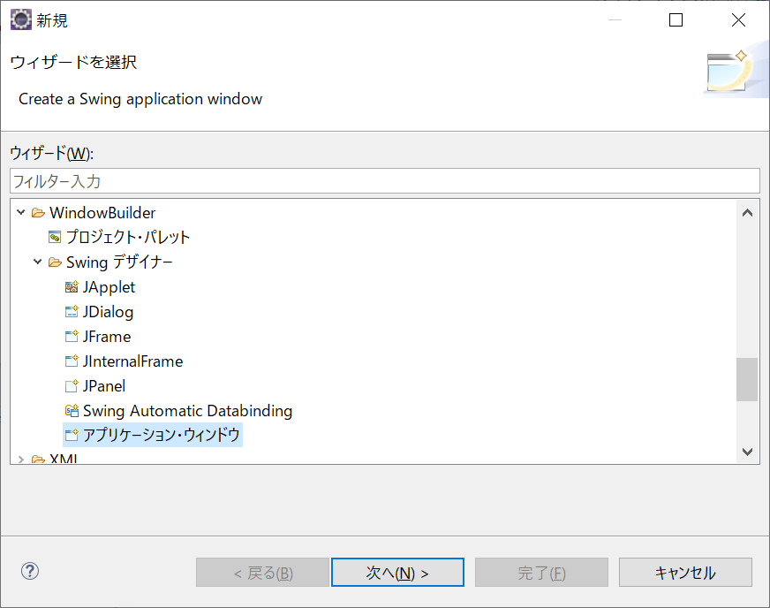Select プロジェクト・パレット wizard

[x=128, y=238]
